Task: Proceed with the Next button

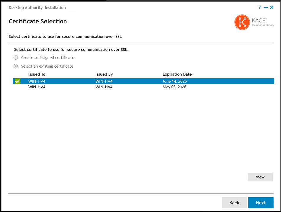Action: (x=261, y=203)
